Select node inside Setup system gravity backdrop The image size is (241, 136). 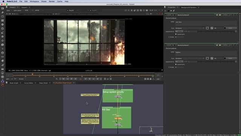(118, 97)
